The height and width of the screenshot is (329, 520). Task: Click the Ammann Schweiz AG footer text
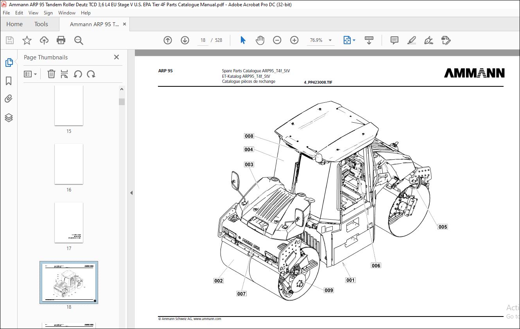pyautogui.click(x=190, y=319)
